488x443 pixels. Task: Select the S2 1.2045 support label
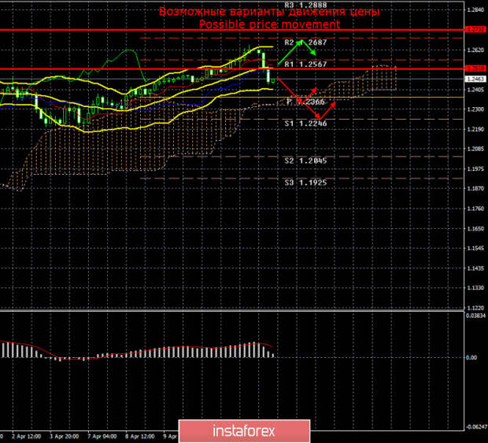pos(305,161)
